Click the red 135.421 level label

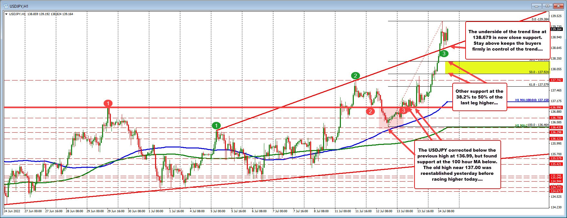[556, 164]
